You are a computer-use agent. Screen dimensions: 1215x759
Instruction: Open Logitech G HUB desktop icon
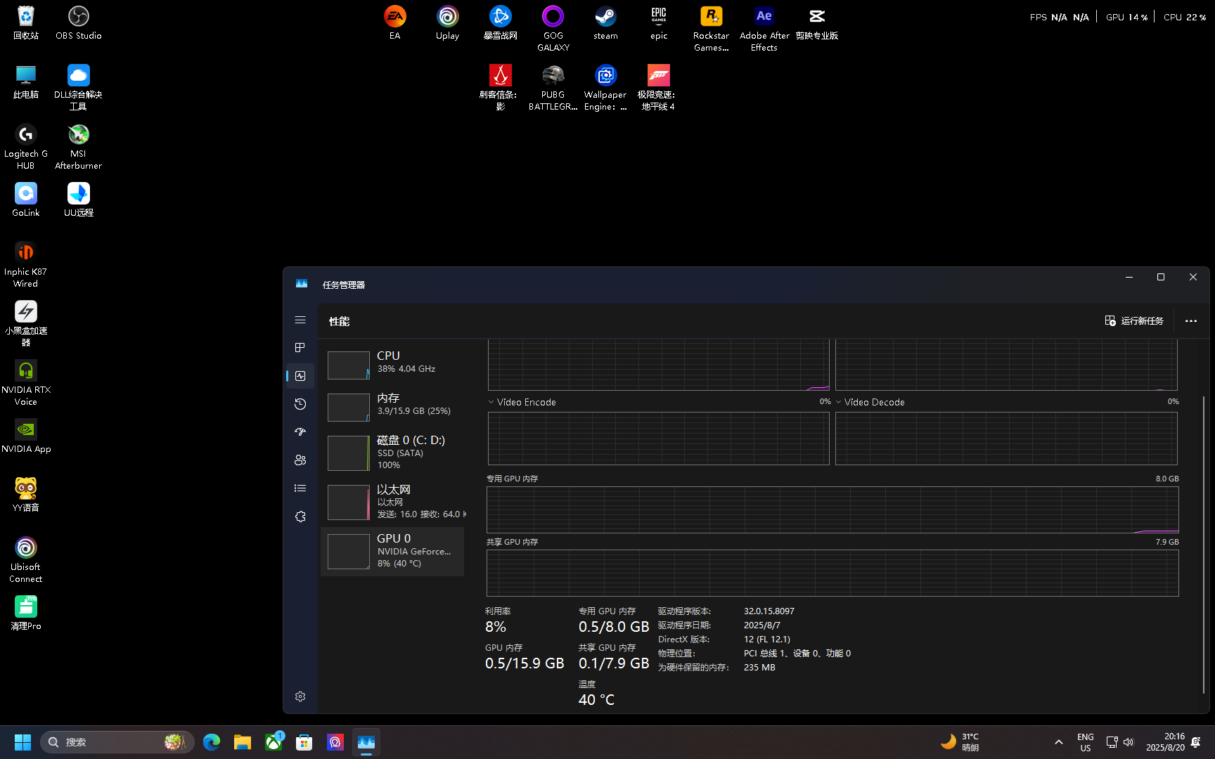(26, 146)
